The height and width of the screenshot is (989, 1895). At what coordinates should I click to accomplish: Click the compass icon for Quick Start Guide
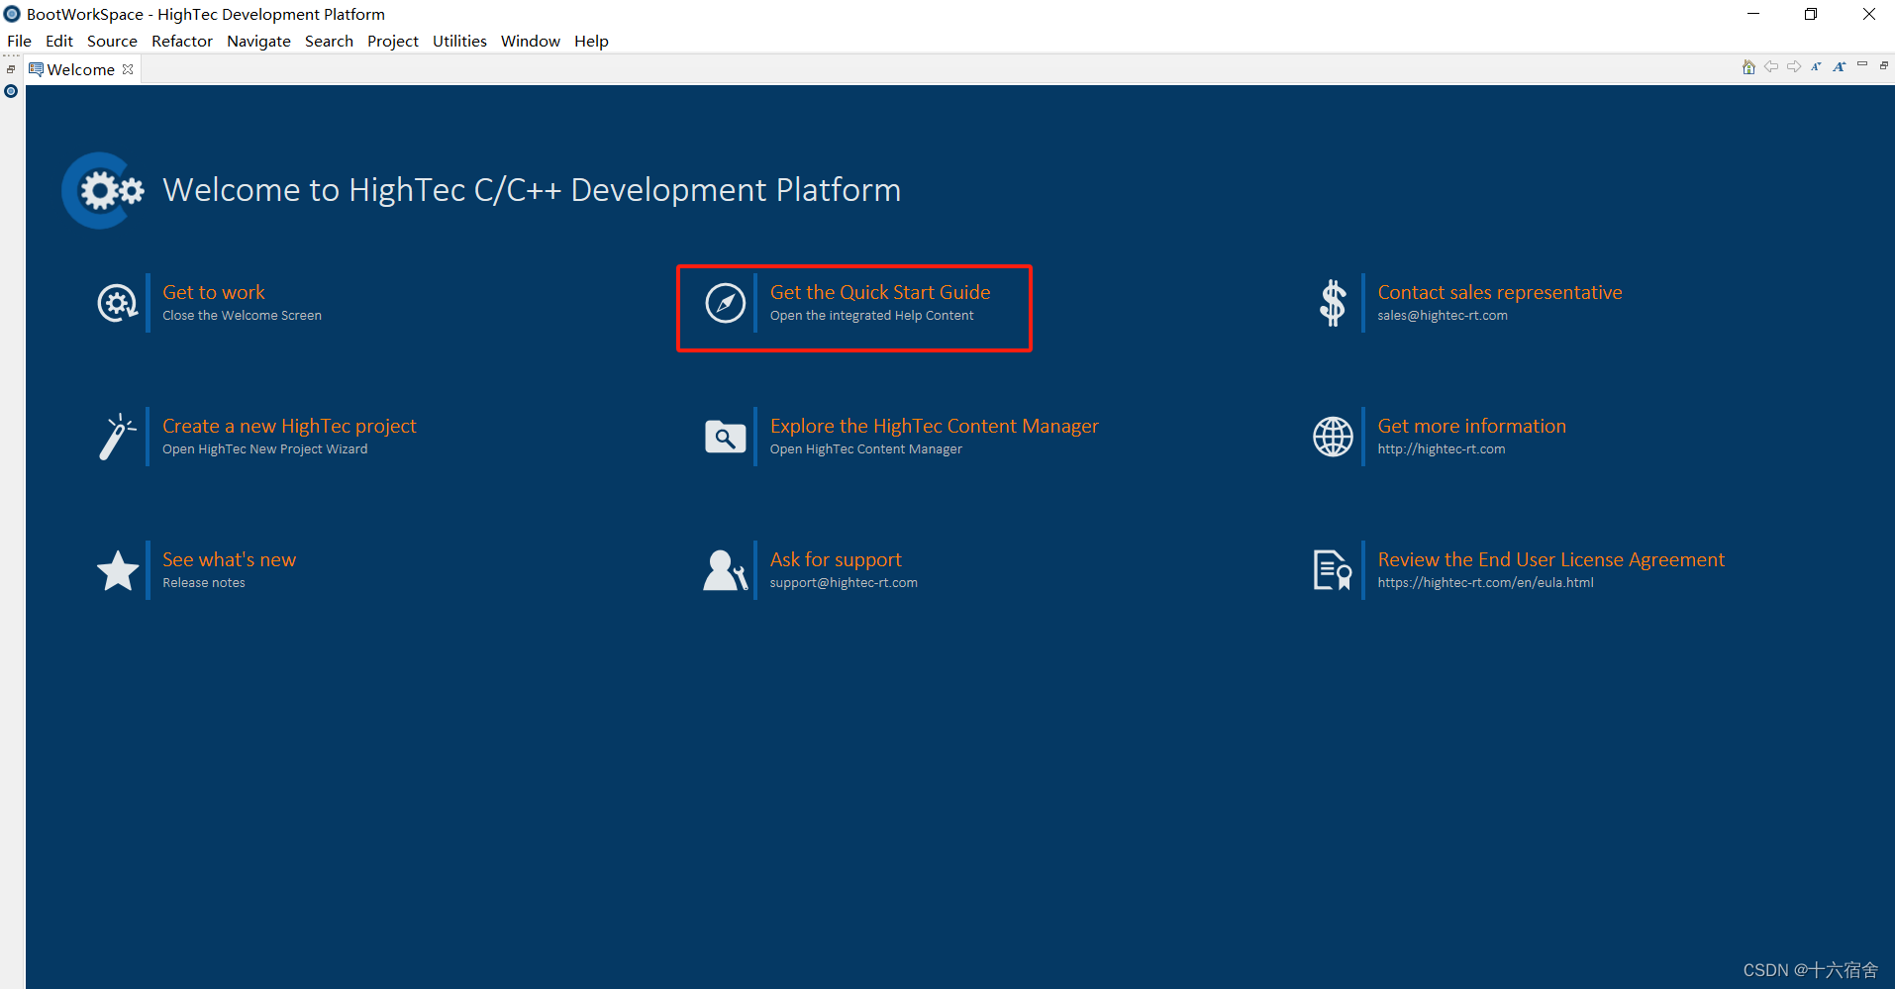point(726,303)
